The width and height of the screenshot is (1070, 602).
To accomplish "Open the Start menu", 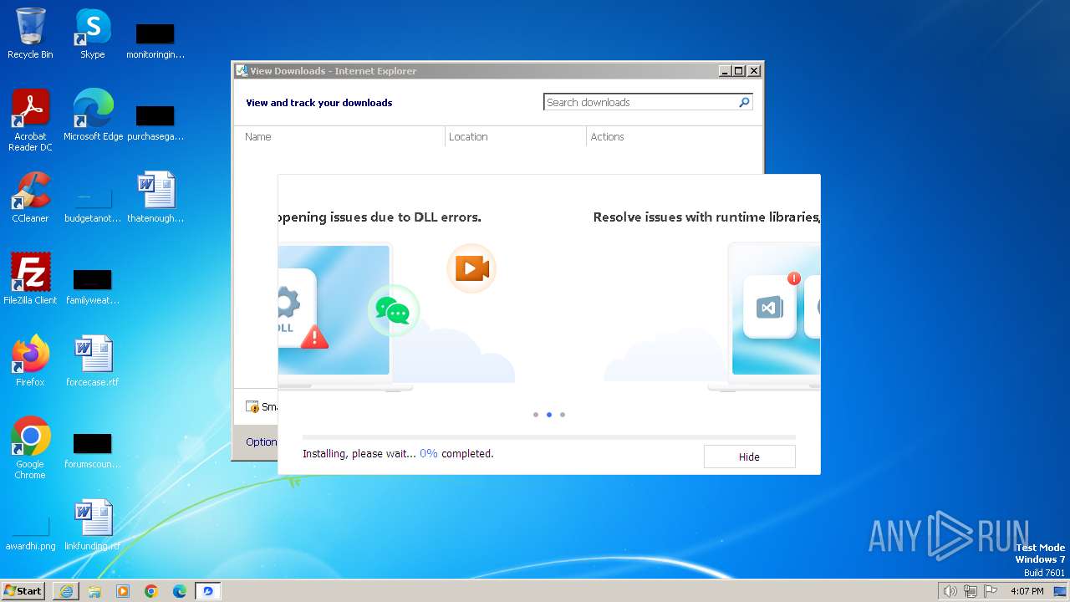I will 23,591.
